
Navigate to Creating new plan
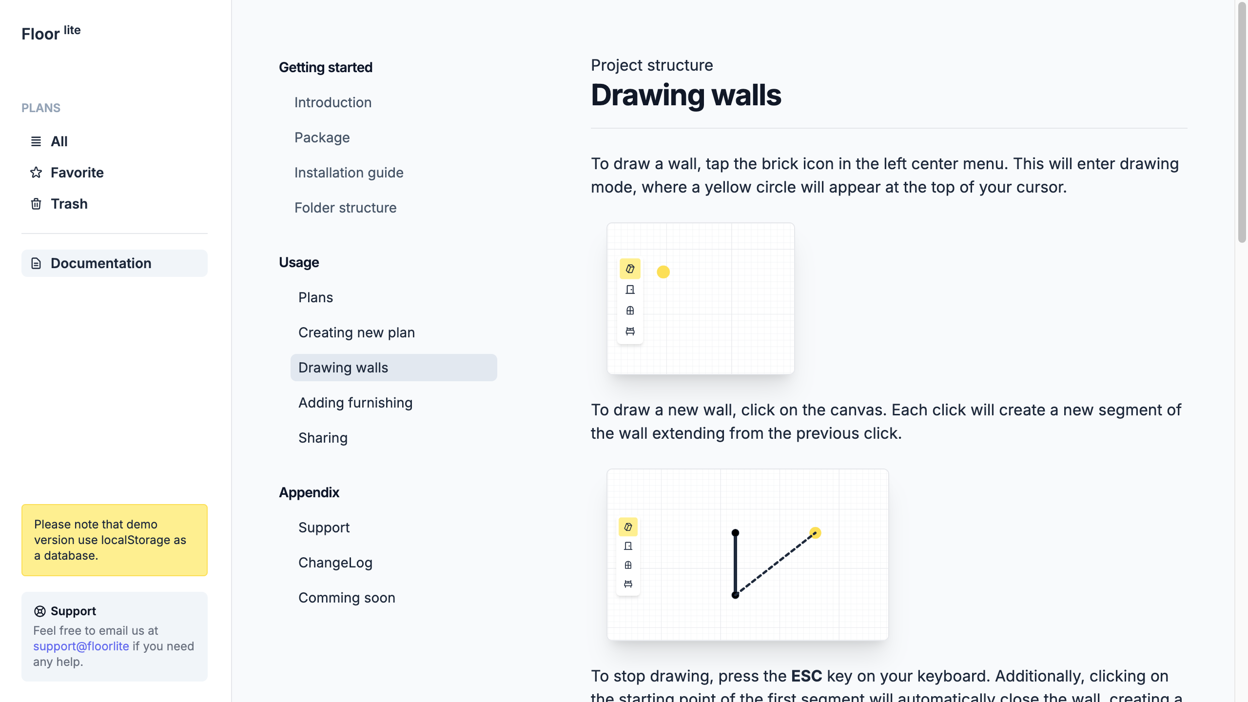click(x=356, y=332)
